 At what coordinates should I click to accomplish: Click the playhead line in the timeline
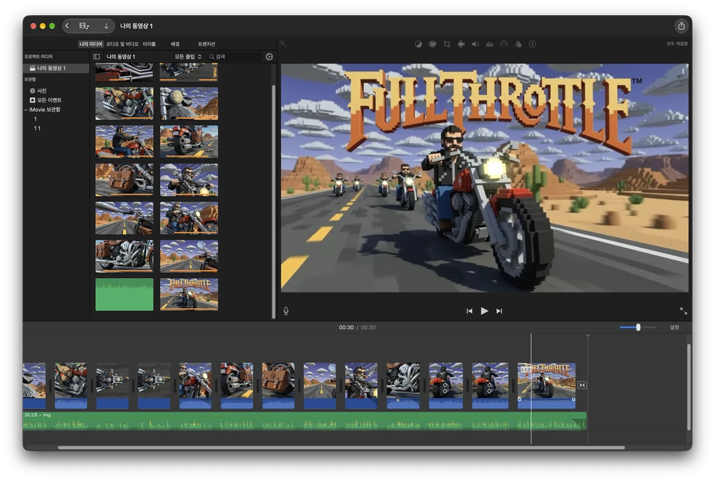(531, 387)
